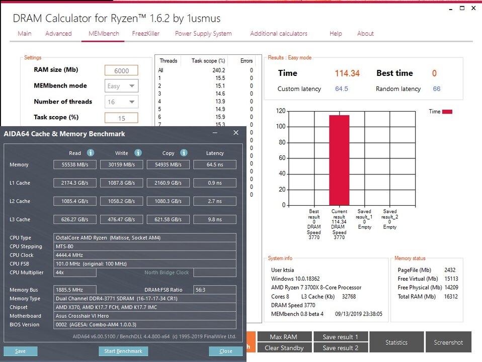Minimize the DRAM Calculator window
This screenshot has height=362, width=482.
click(x=451, y=9)
